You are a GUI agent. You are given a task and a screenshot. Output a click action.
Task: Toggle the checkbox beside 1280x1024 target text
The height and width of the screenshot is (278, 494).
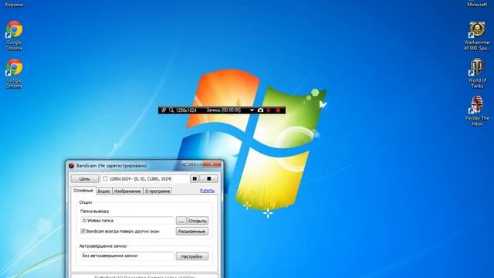105,178
